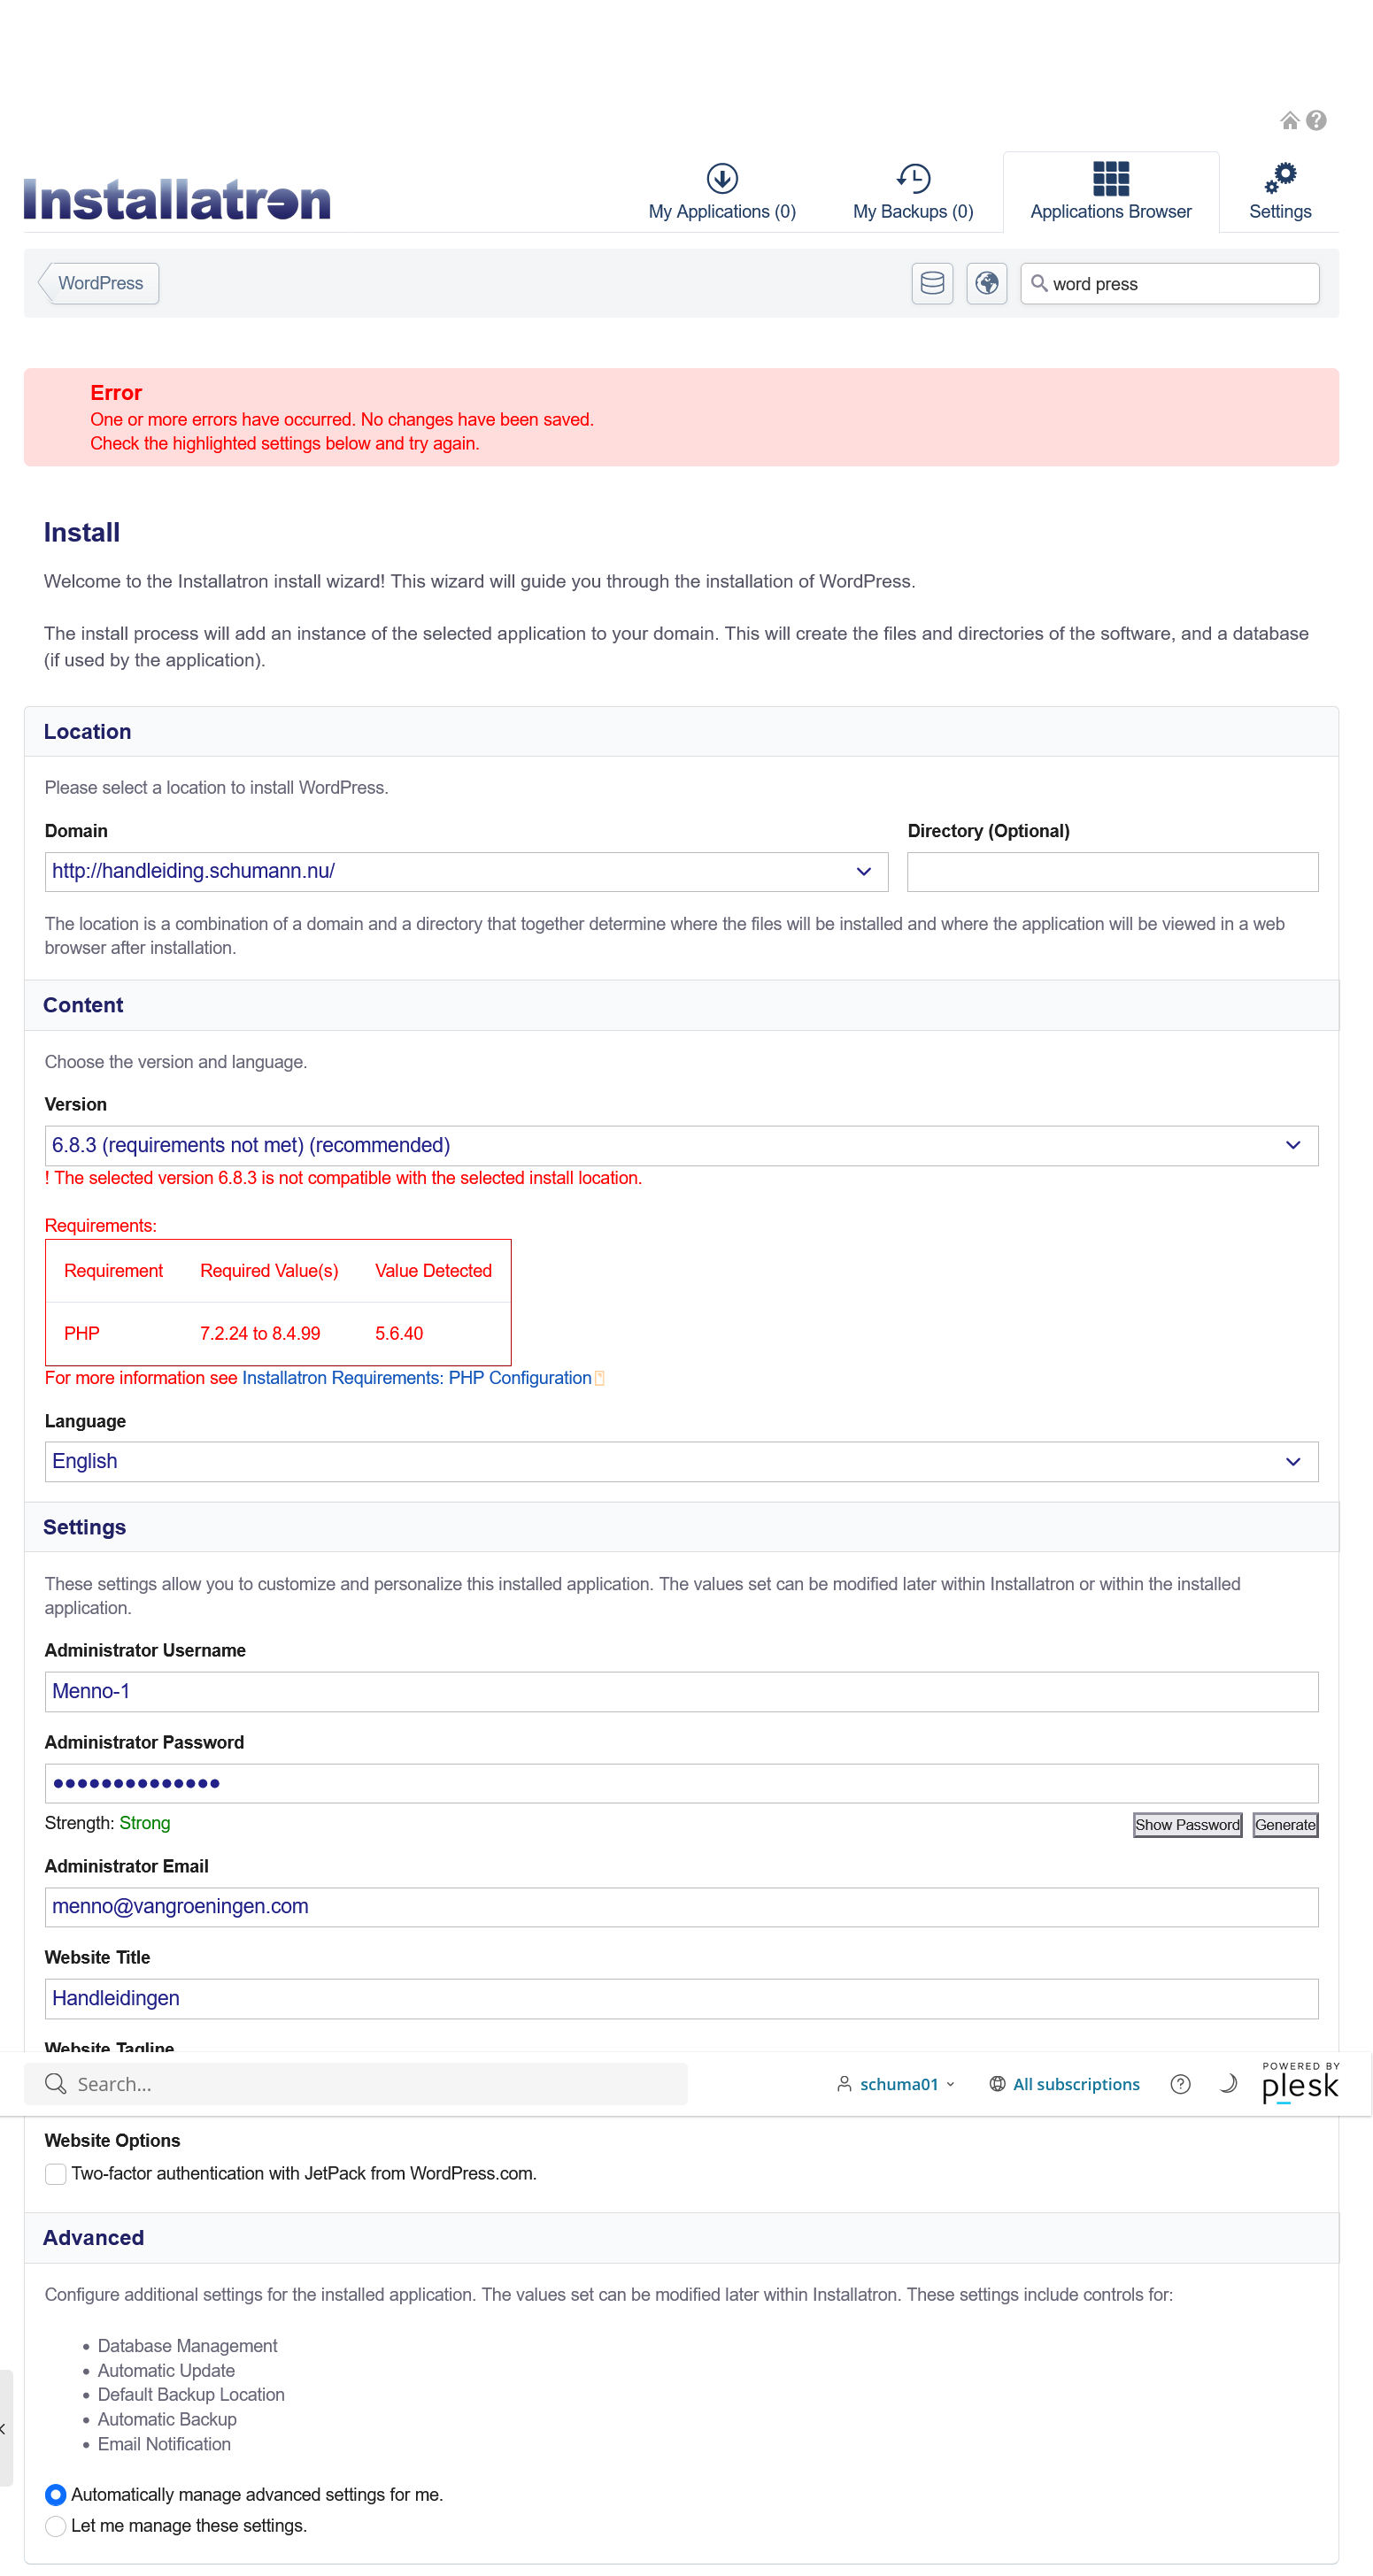
Task: Open Installatron Requirements PHP Configuration link
Action: (x=416, y=1378)
